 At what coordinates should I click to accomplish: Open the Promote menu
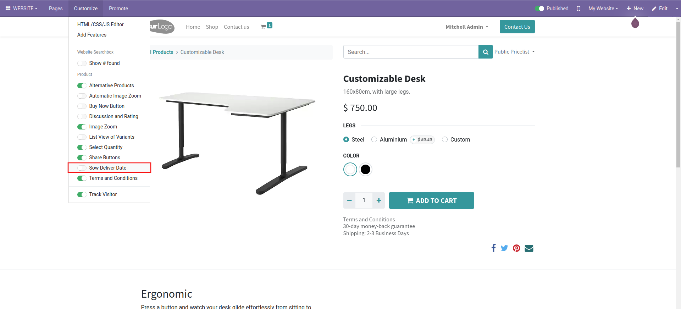118,9
